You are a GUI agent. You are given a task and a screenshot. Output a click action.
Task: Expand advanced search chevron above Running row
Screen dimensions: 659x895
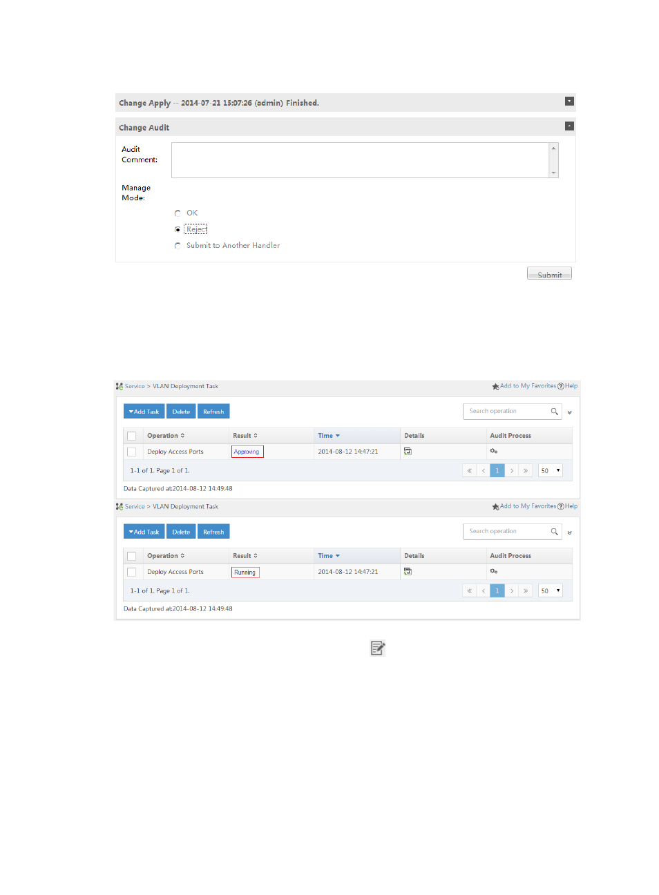point(569,532)
